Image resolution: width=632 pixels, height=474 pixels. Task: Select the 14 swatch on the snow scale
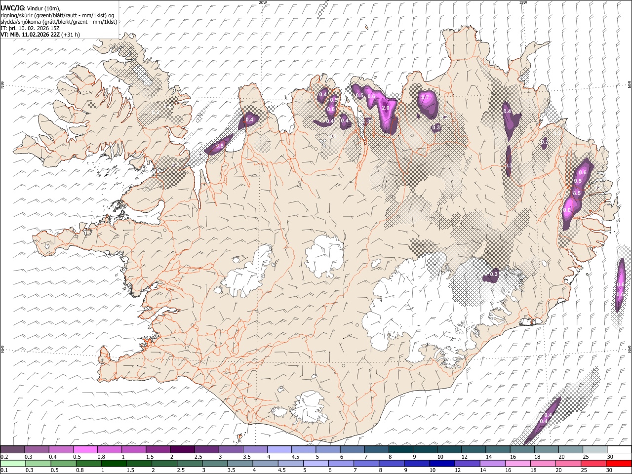(x=497, y=449)
